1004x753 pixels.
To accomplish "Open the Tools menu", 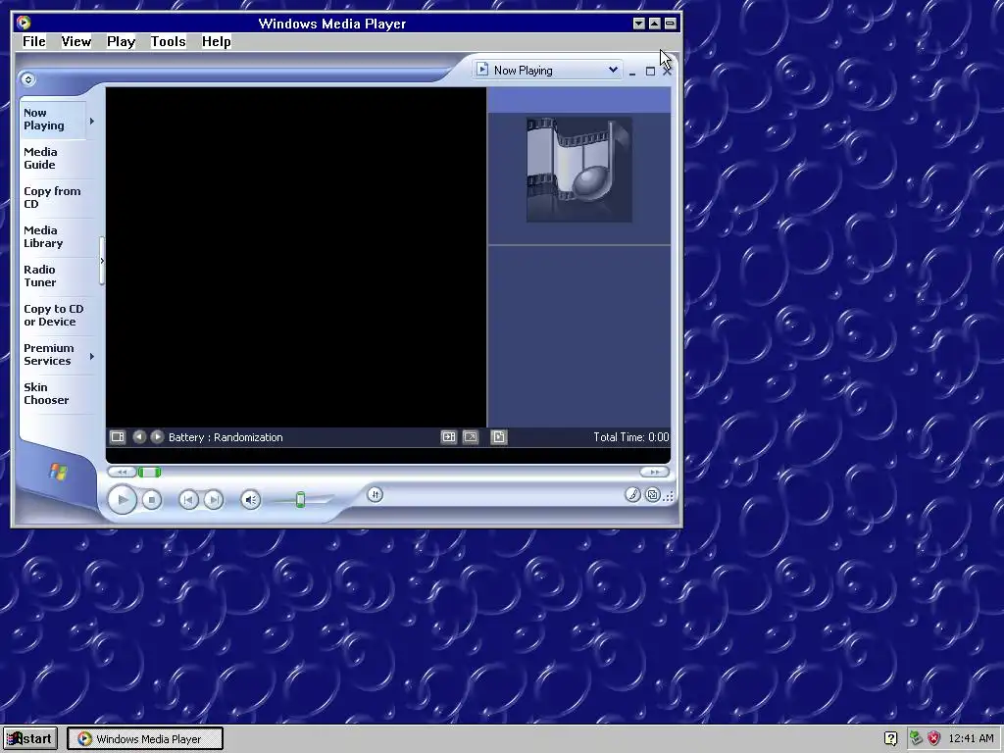I will click(x=169, y=41).
